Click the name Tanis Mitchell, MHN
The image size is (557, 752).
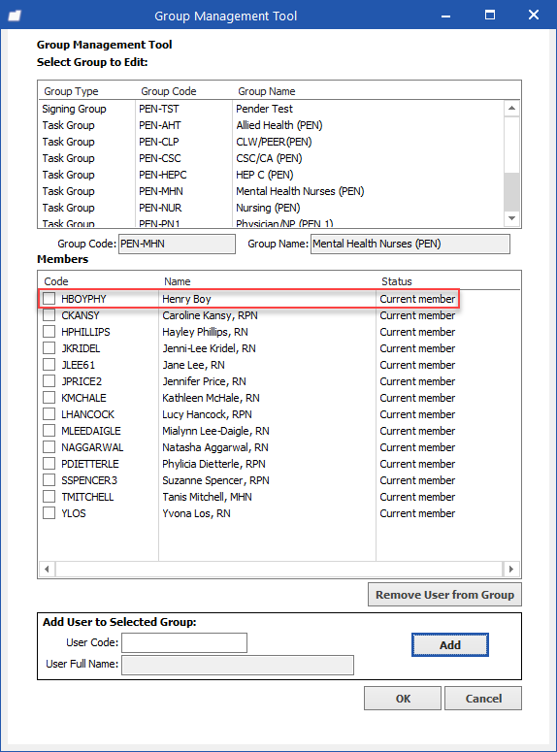point(207,497)
